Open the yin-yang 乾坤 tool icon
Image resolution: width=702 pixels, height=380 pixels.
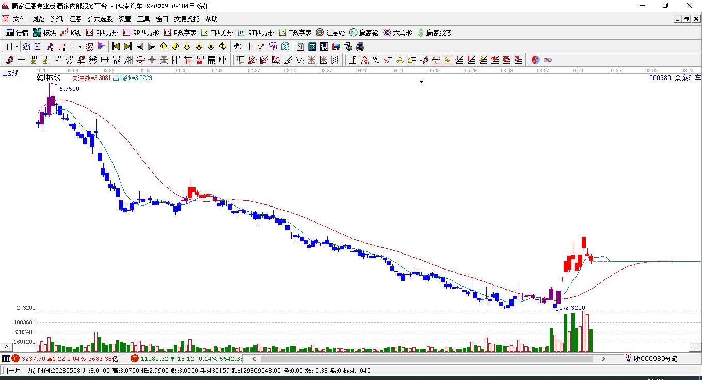pyautogui.click(x=536, y=60)
